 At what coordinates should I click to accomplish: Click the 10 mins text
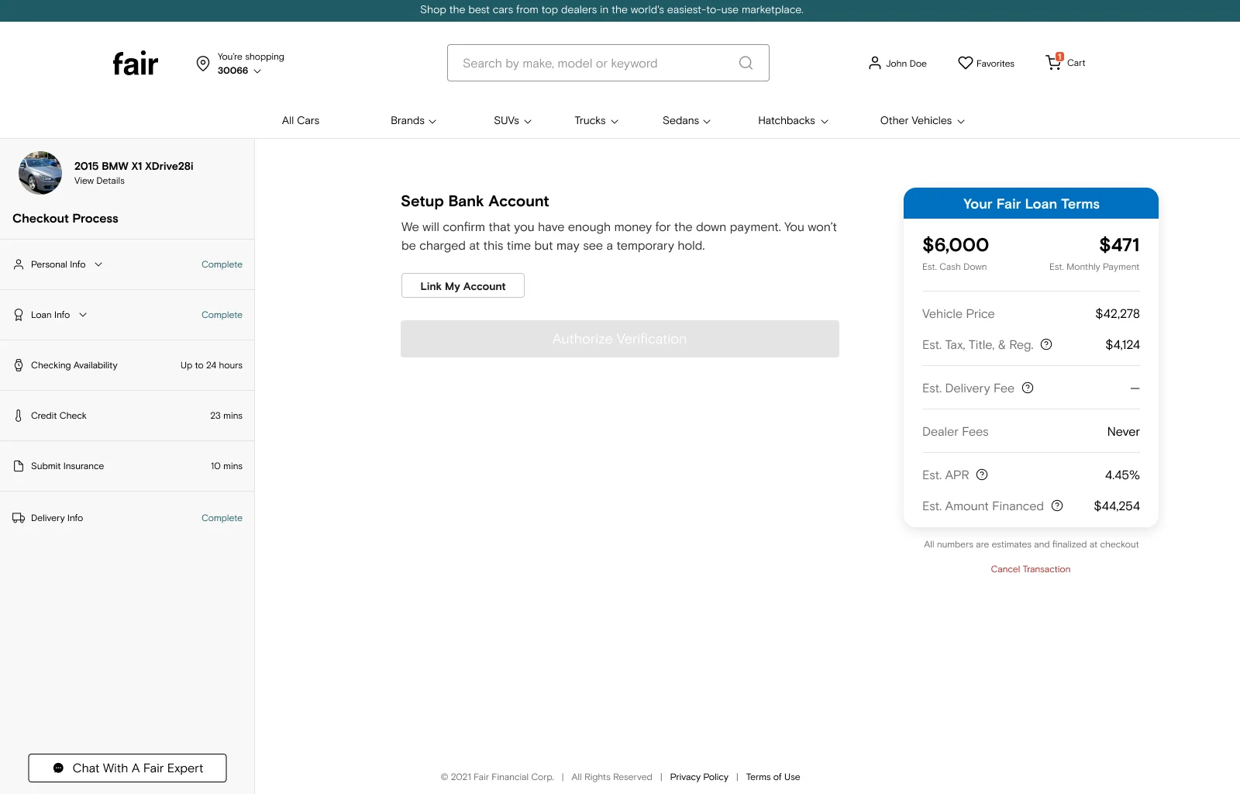click(226, 466)
